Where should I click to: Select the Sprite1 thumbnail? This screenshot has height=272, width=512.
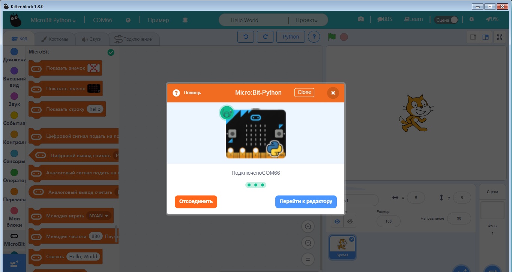pyautogui.click(x=342, y=247)
